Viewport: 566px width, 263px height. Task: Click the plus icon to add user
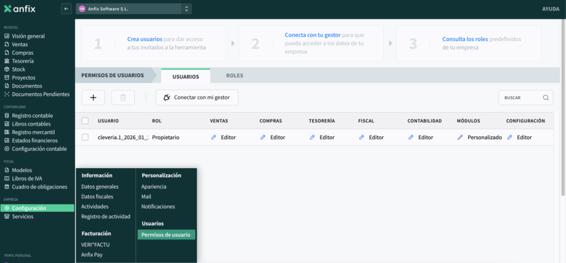pyautogui.click(x=93, y=97)
